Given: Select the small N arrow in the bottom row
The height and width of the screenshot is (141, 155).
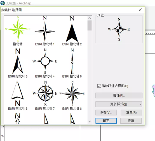Looking at the screenshot, I should tap(18, 118).
